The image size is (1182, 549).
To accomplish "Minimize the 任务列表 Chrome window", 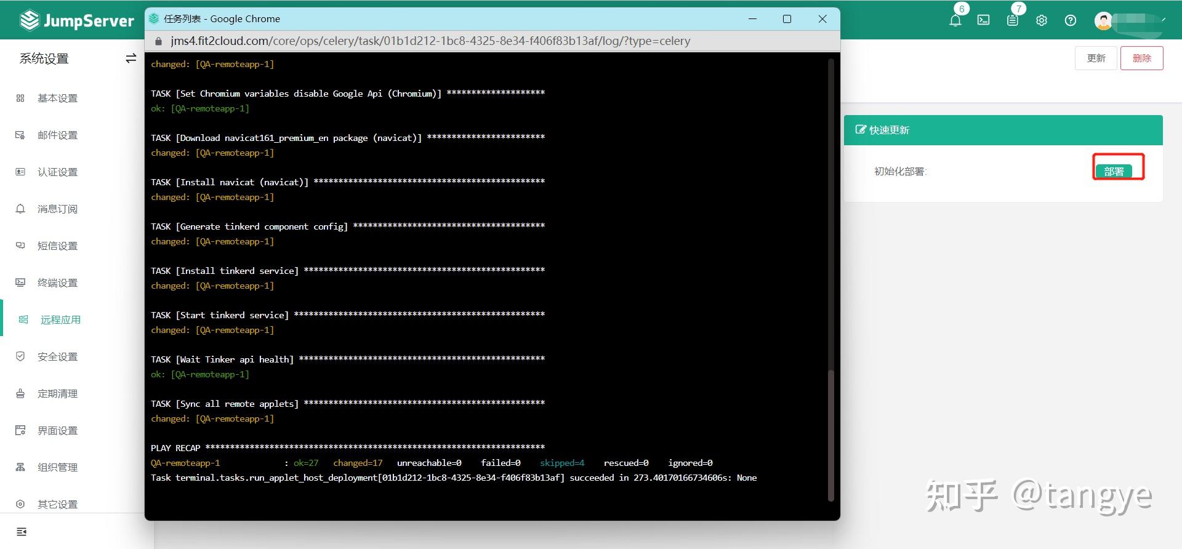I will 752,19.
